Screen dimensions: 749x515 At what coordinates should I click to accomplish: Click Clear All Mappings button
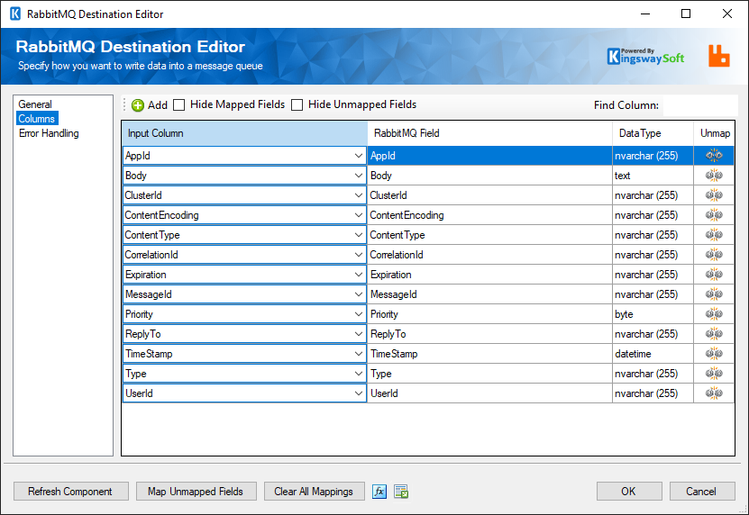[314, 491]
